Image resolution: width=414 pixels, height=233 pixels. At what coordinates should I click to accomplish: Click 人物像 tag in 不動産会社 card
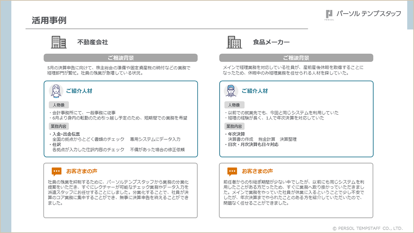(x=59, y=105)
